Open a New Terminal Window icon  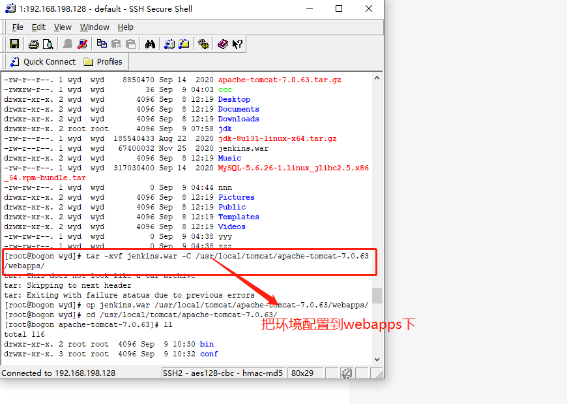point(169,44)
